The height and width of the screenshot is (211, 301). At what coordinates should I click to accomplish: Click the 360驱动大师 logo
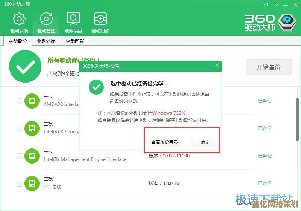point(270,23)
